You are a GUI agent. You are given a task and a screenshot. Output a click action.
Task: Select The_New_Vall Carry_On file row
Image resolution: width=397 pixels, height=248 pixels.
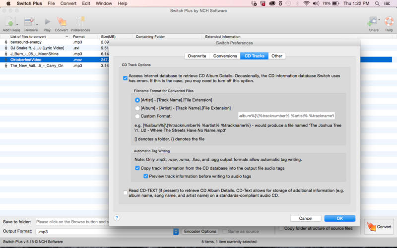(x=55, y=65)
